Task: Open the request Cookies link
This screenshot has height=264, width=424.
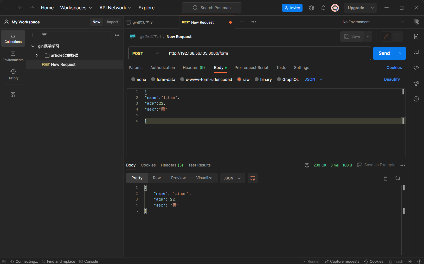Action: point(394,68)
